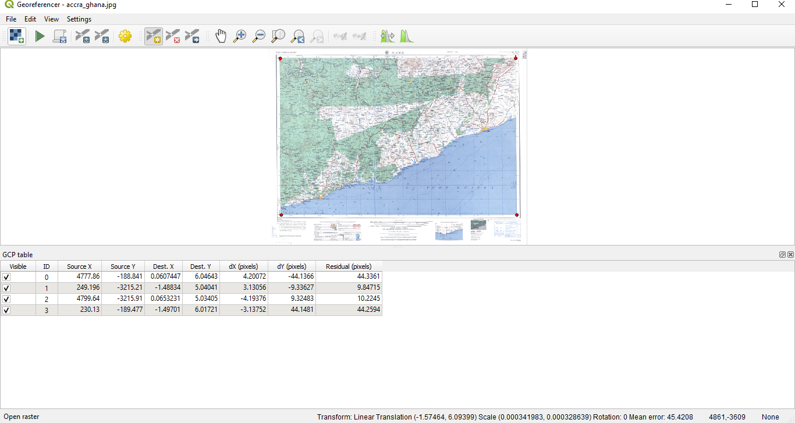Select Residual cell 44.3361
795x423 pixels.
349,277
